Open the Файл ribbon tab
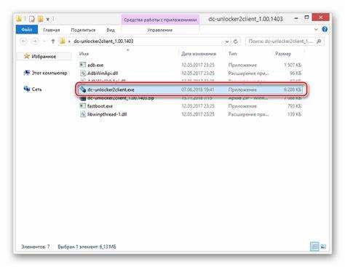 click(x=27, y=30)
